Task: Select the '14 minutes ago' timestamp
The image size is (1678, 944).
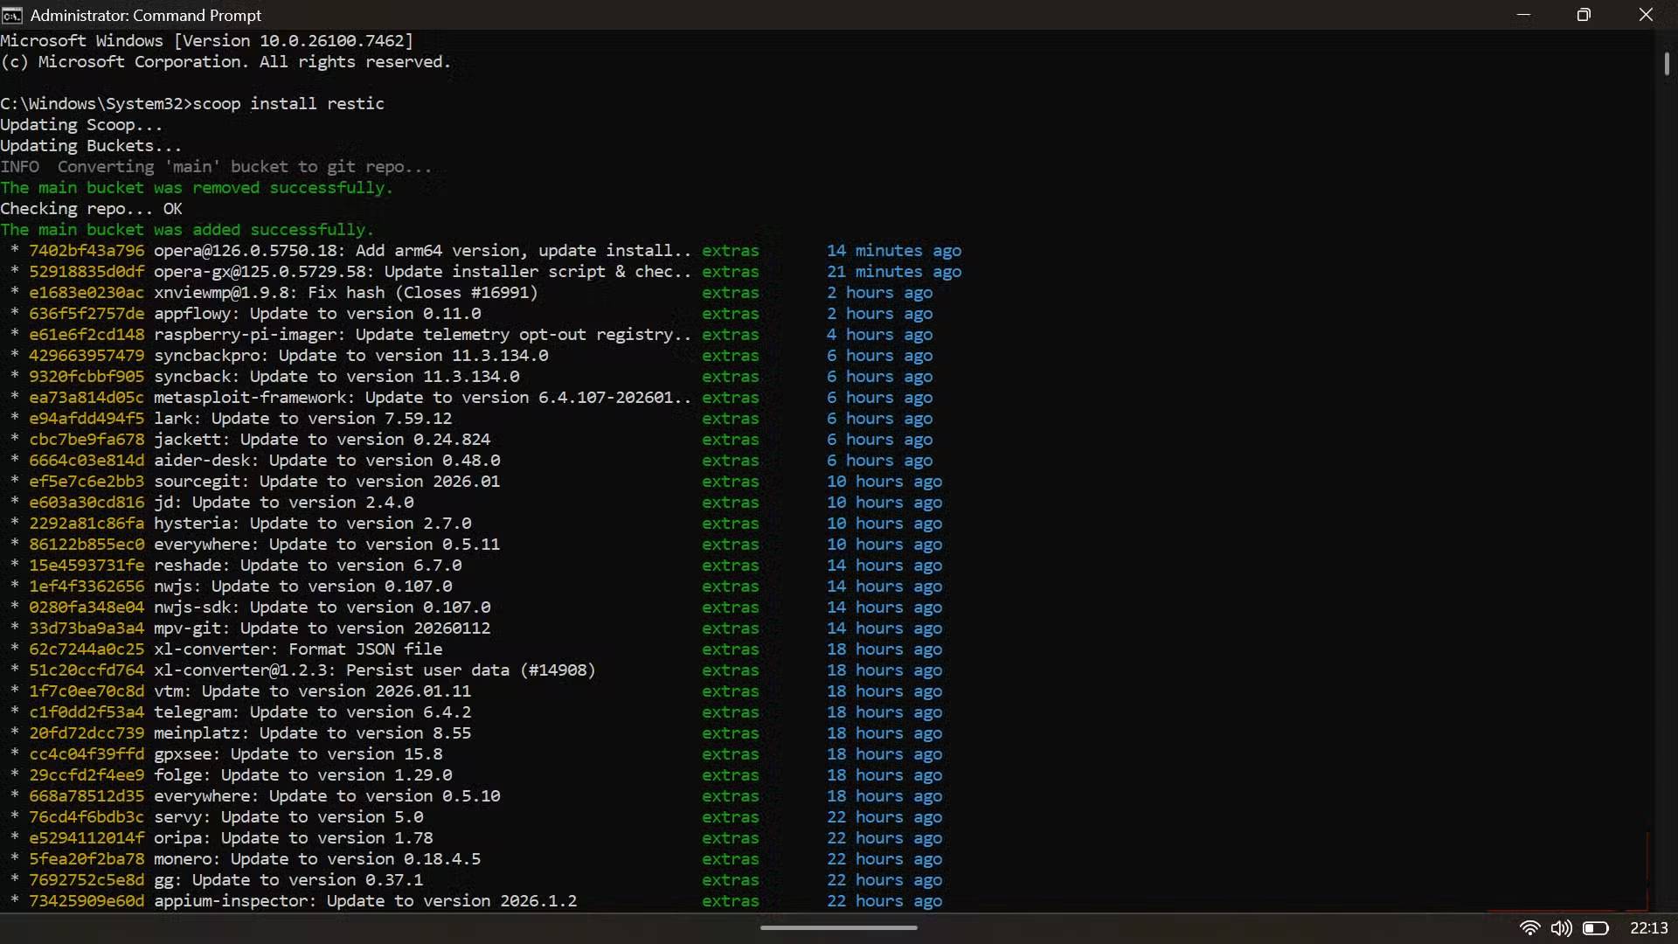Action: point(894,251)
